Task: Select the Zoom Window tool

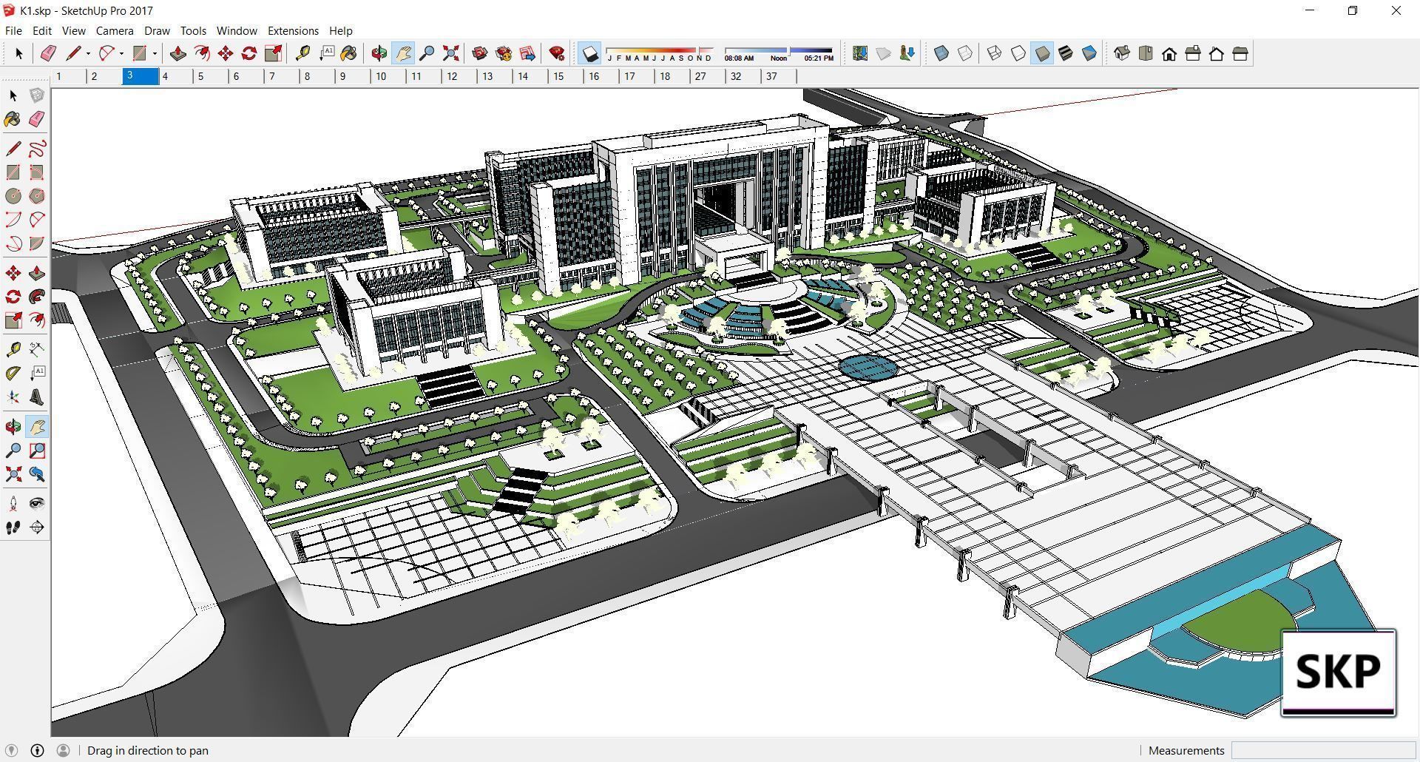Action: pos(37,451)
